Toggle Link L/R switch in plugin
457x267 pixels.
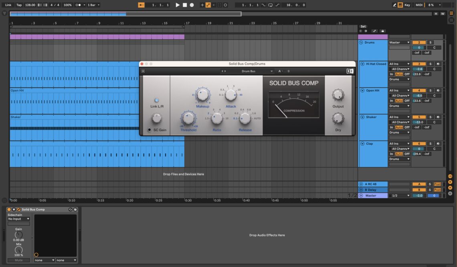(x=156, y=100)
